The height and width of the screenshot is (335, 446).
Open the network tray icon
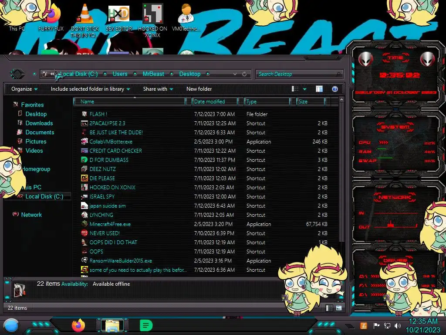pos(387,325)
